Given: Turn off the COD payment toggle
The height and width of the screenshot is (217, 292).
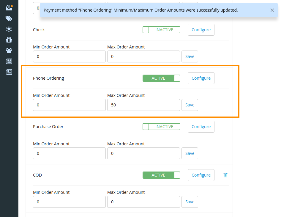Looking at the screenshot, I should 161,175.
